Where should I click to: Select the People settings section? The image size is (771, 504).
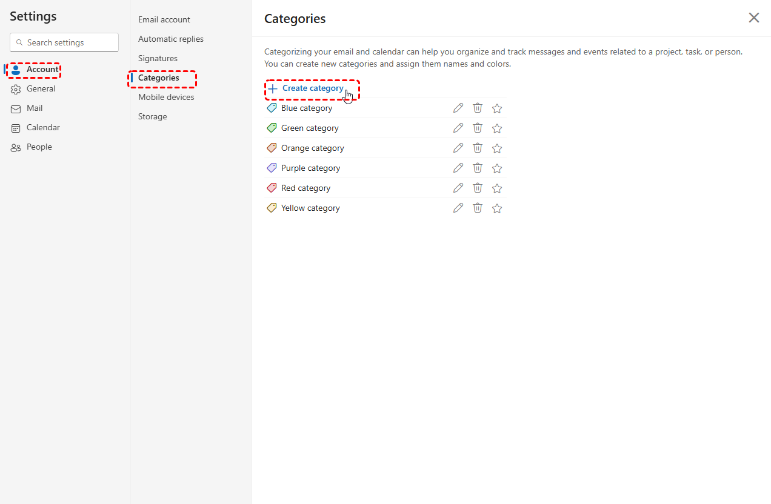click(x=39, y=147)
